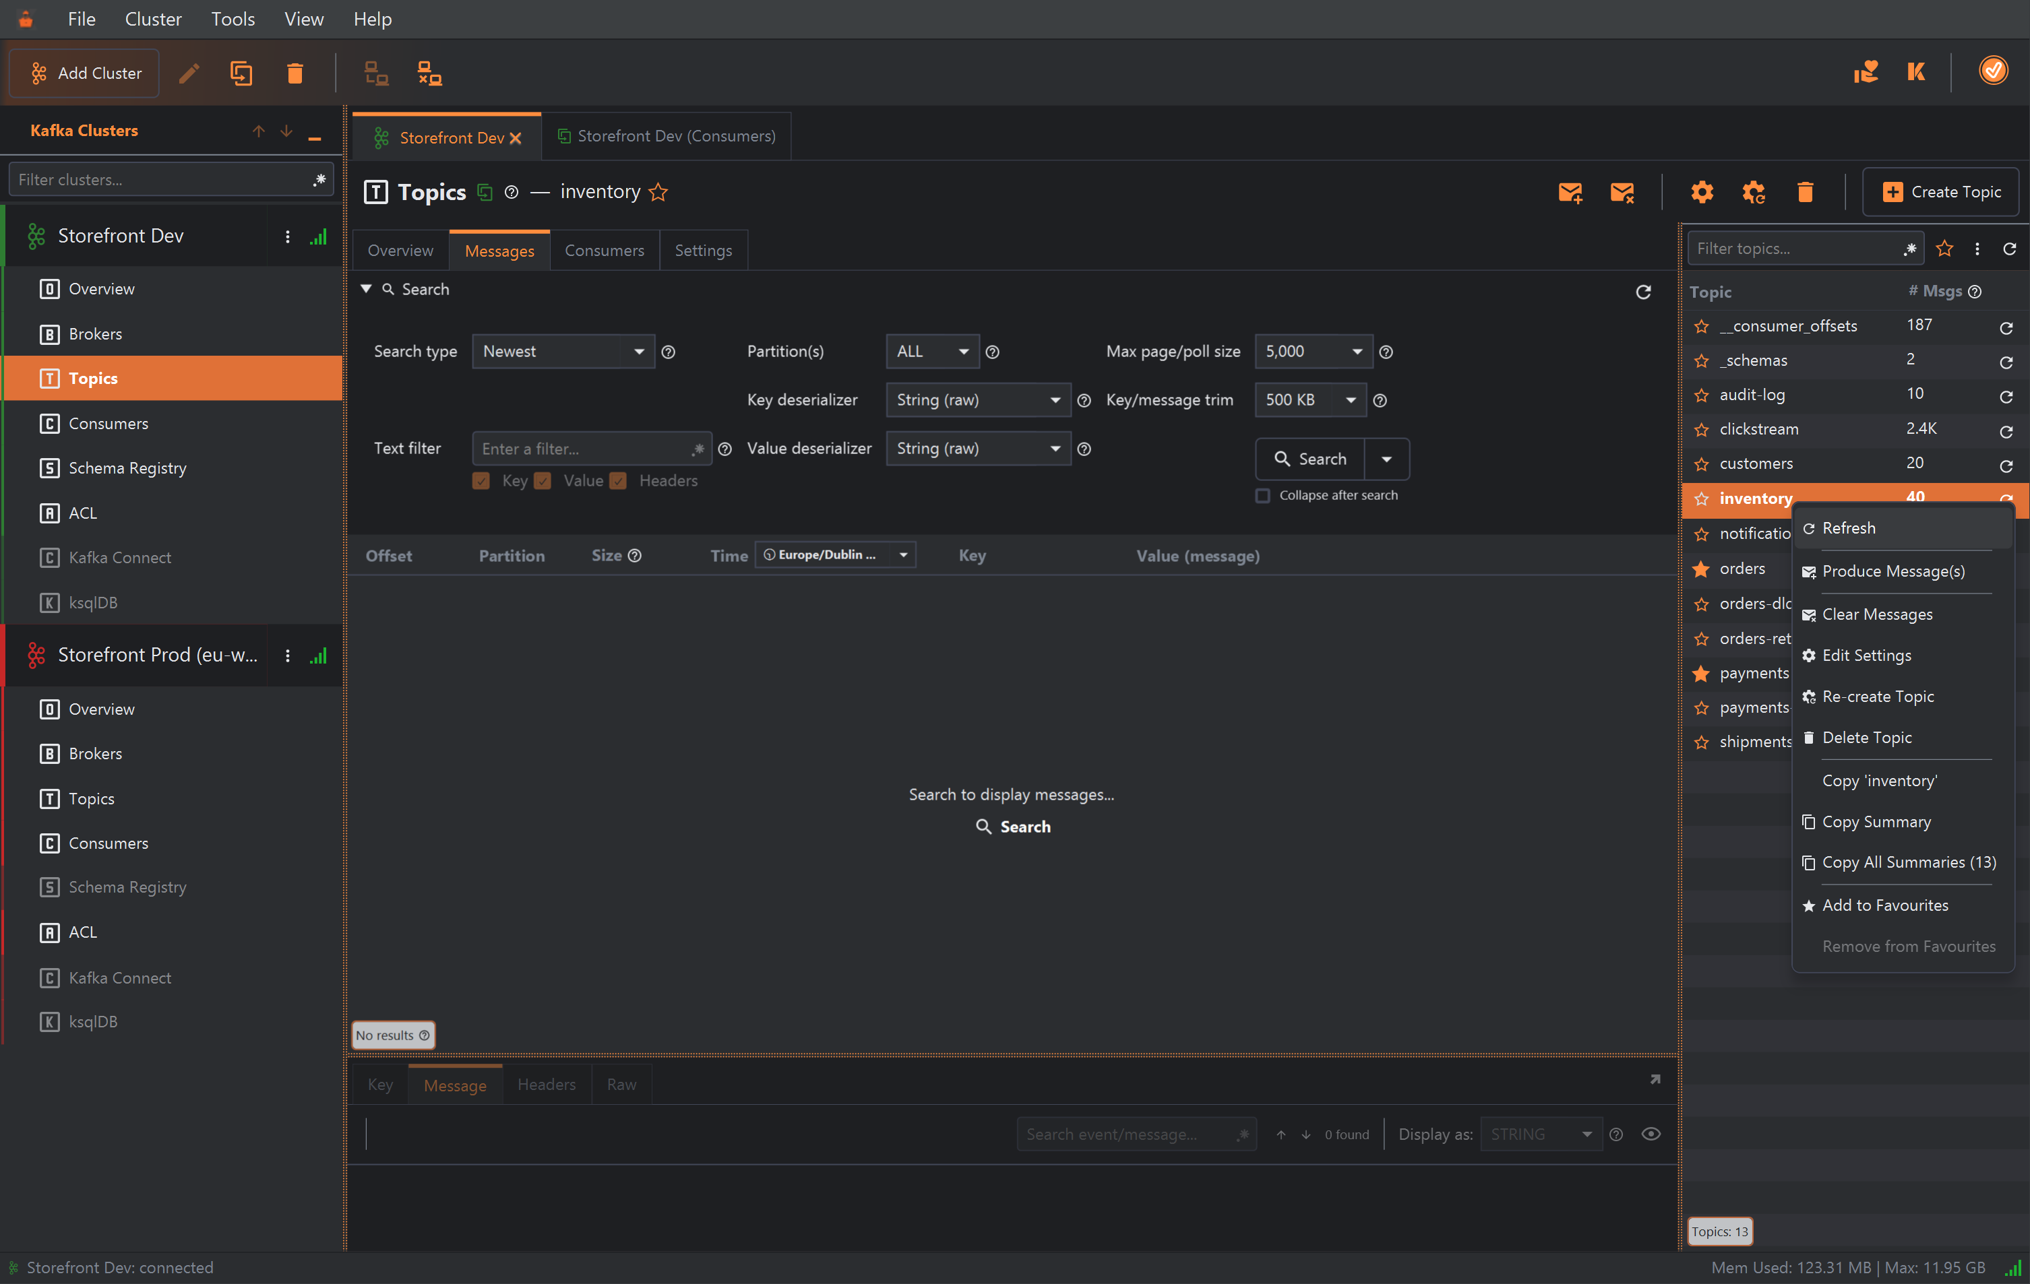Screen dimensions: 2030x1284
Task: Click the No results badge
Action: tap(393, 1035)
